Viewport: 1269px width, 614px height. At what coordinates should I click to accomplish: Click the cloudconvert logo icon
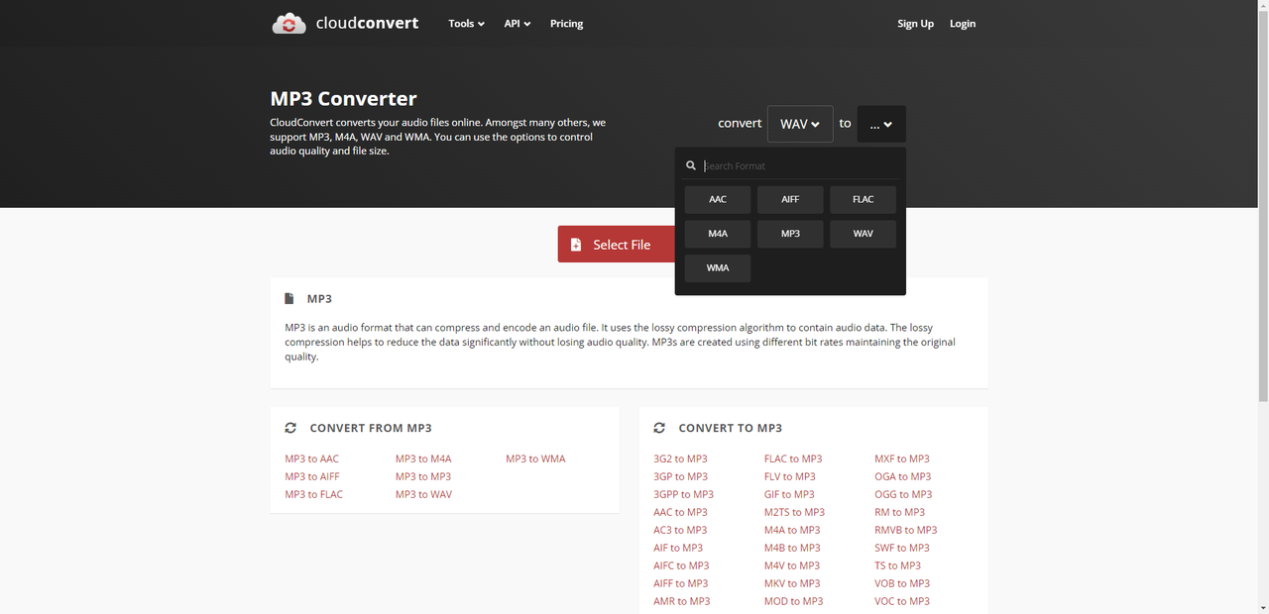(x=289, y=24)
